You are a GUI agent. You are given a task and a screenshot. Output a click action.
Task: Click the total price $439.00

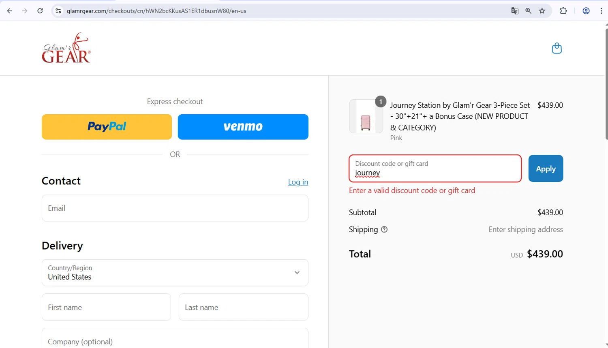point(545,254)
